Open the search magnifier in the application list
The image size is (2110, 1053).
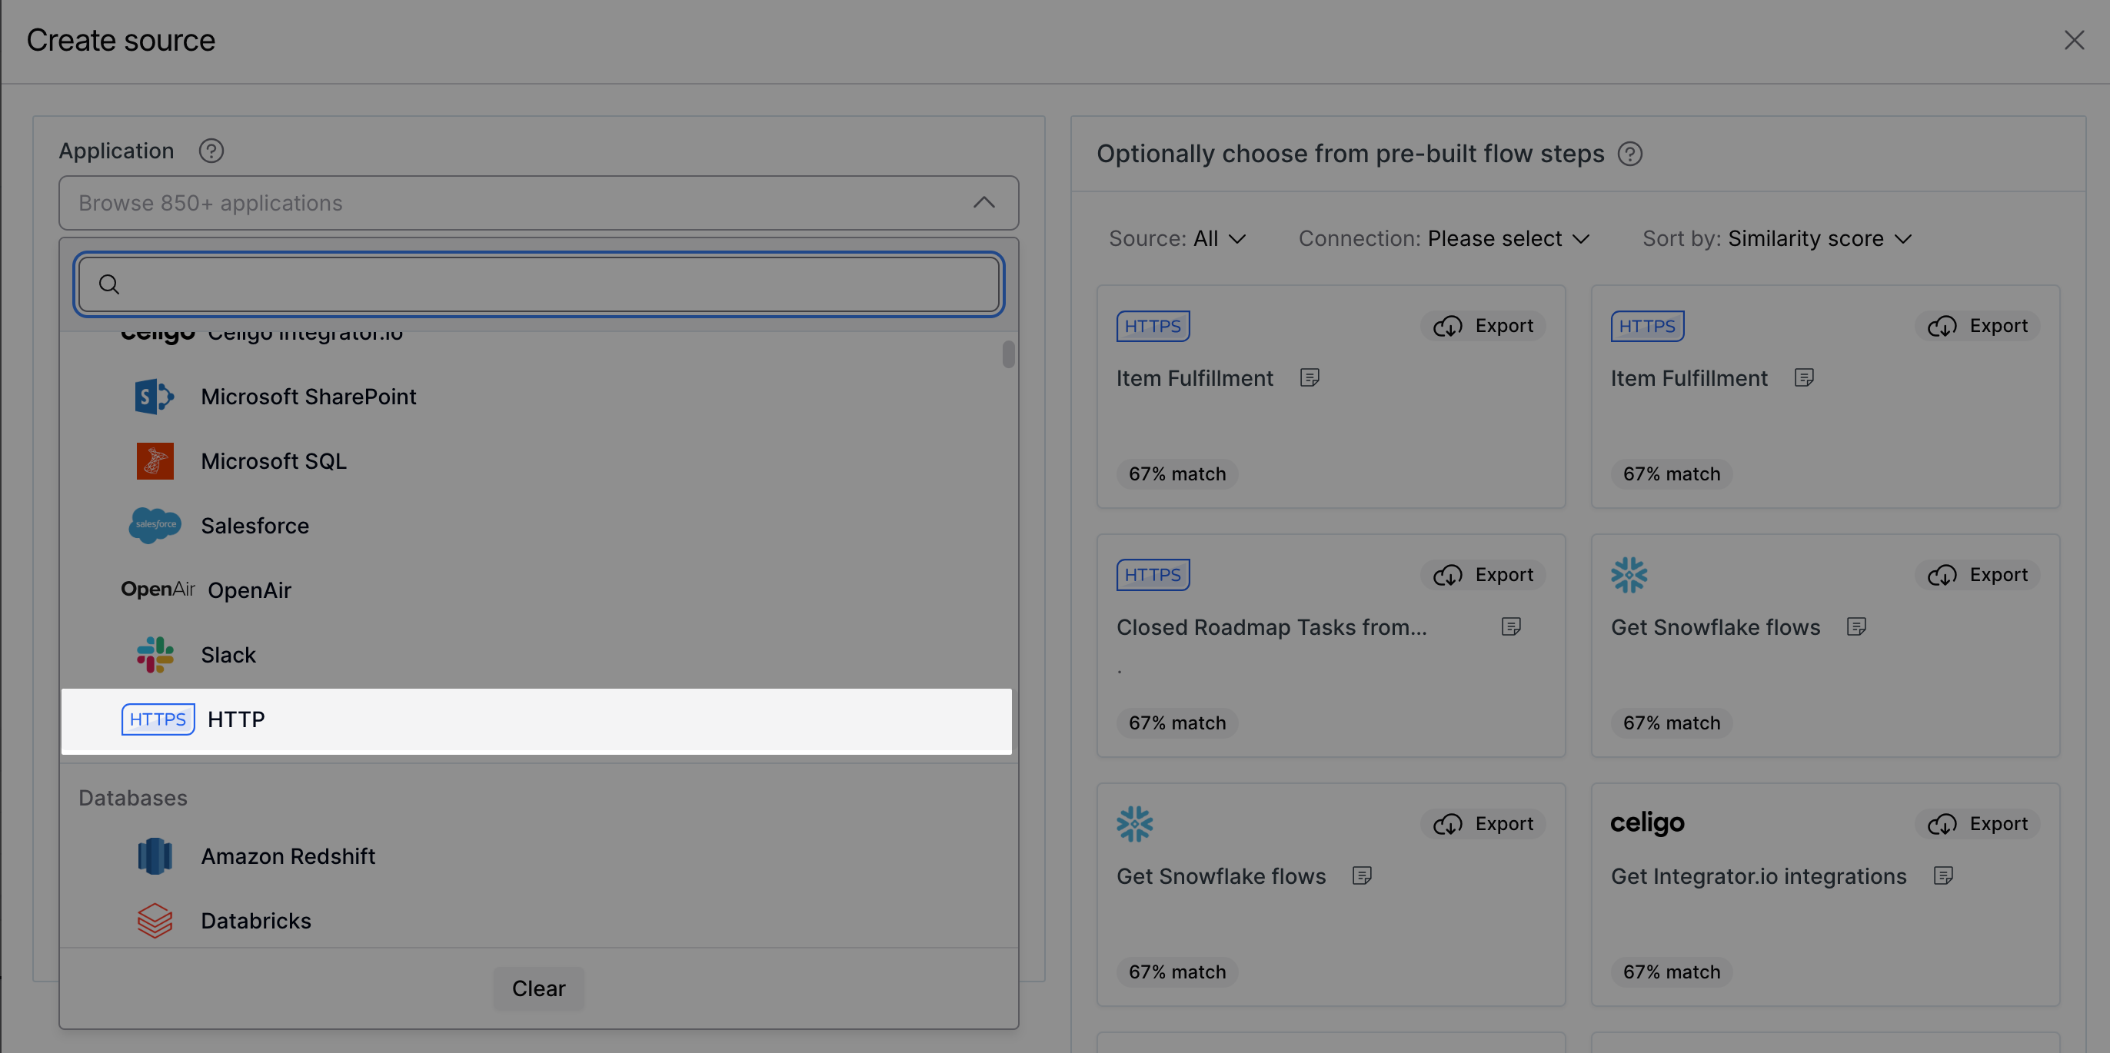tap(108, 284)
